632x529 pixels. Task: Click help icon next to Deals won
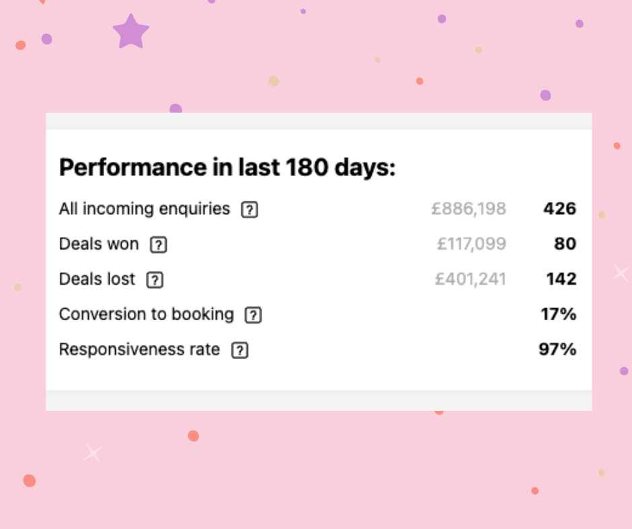(x=158, y=245)
